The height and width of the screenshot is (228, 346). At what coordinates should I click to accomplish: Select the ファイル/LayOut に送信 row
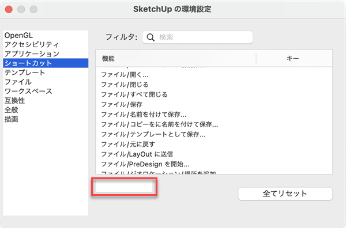point(214,154)
